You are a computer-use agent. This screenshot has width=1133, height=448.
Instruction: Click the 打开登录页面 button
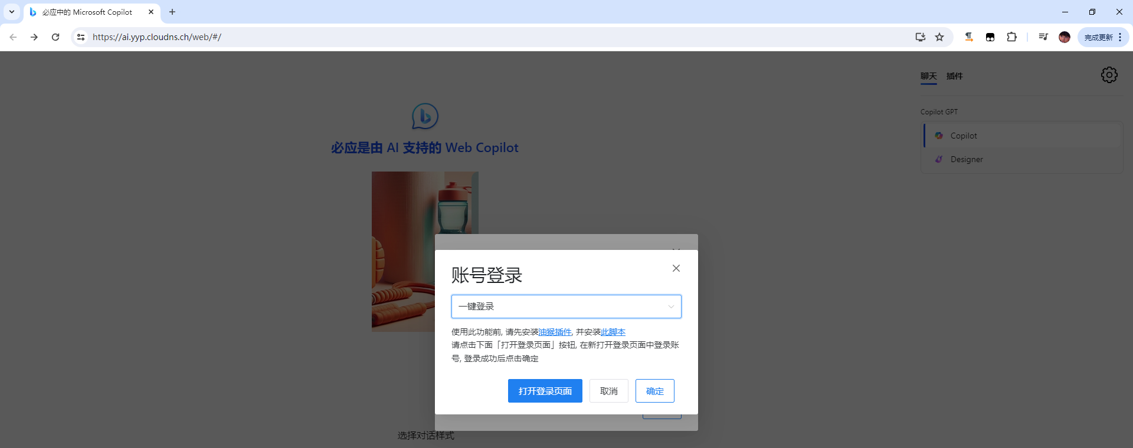coord(545,391)
